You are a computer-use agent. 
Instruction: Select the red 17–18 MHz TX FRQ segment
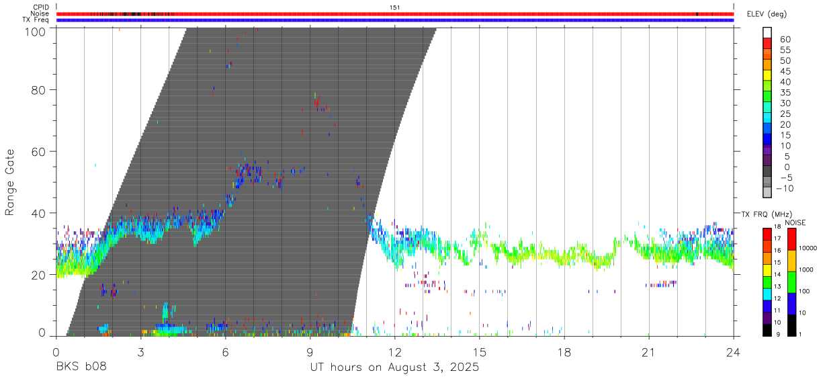(767, 233)
